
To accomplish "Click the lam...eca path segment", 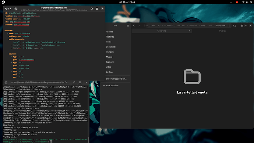I will tap(181, 26).
